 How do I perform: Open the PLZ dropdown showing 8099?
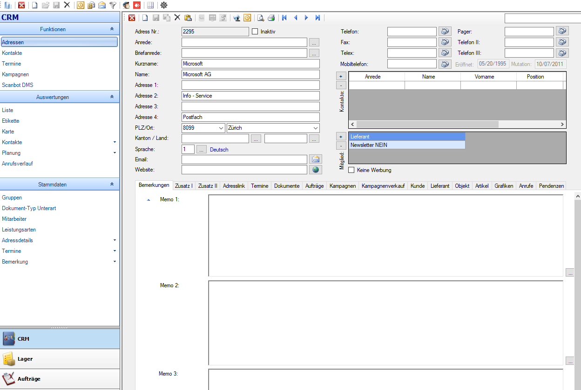pos(221,128)
